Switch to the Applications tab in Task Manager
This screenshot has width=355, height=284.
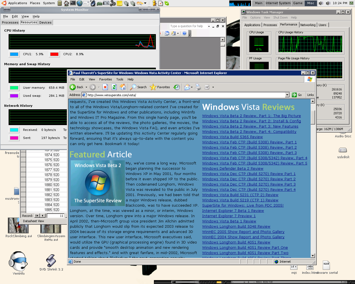[252, 25]
